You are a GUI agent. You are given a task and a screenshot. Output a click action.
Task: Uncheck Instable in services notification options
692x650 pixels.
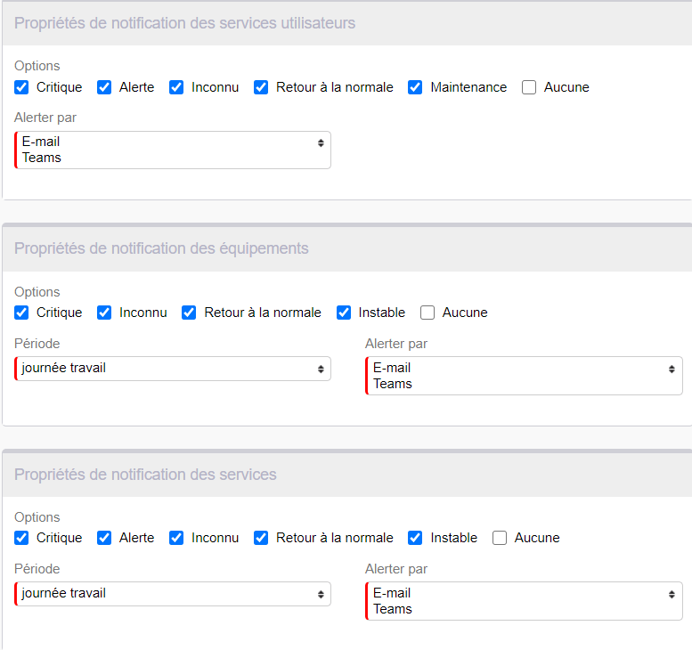click(x=415, y=538)
